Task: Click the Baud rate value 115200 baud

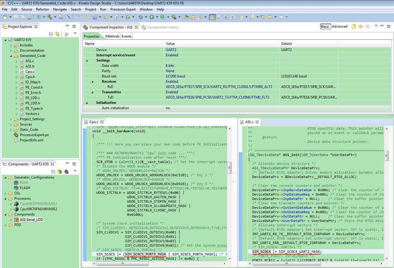Action: click(x=176, y=76)
